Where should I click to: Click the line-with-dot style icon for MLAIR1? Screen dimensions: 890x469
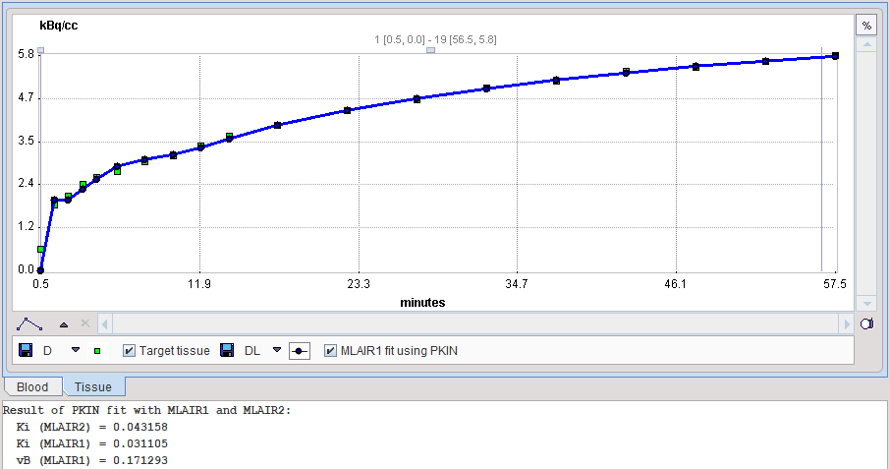(x=300, y=351)
